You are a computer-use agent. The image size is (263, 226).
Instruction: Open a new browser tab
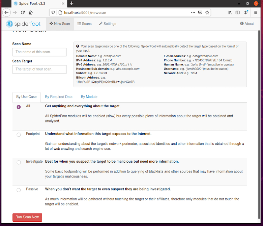coord(71,3)
